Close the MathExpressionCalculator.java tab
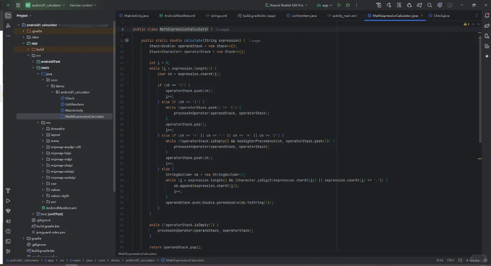Viewport: 491px width, 266px height. tap(422, 16)
